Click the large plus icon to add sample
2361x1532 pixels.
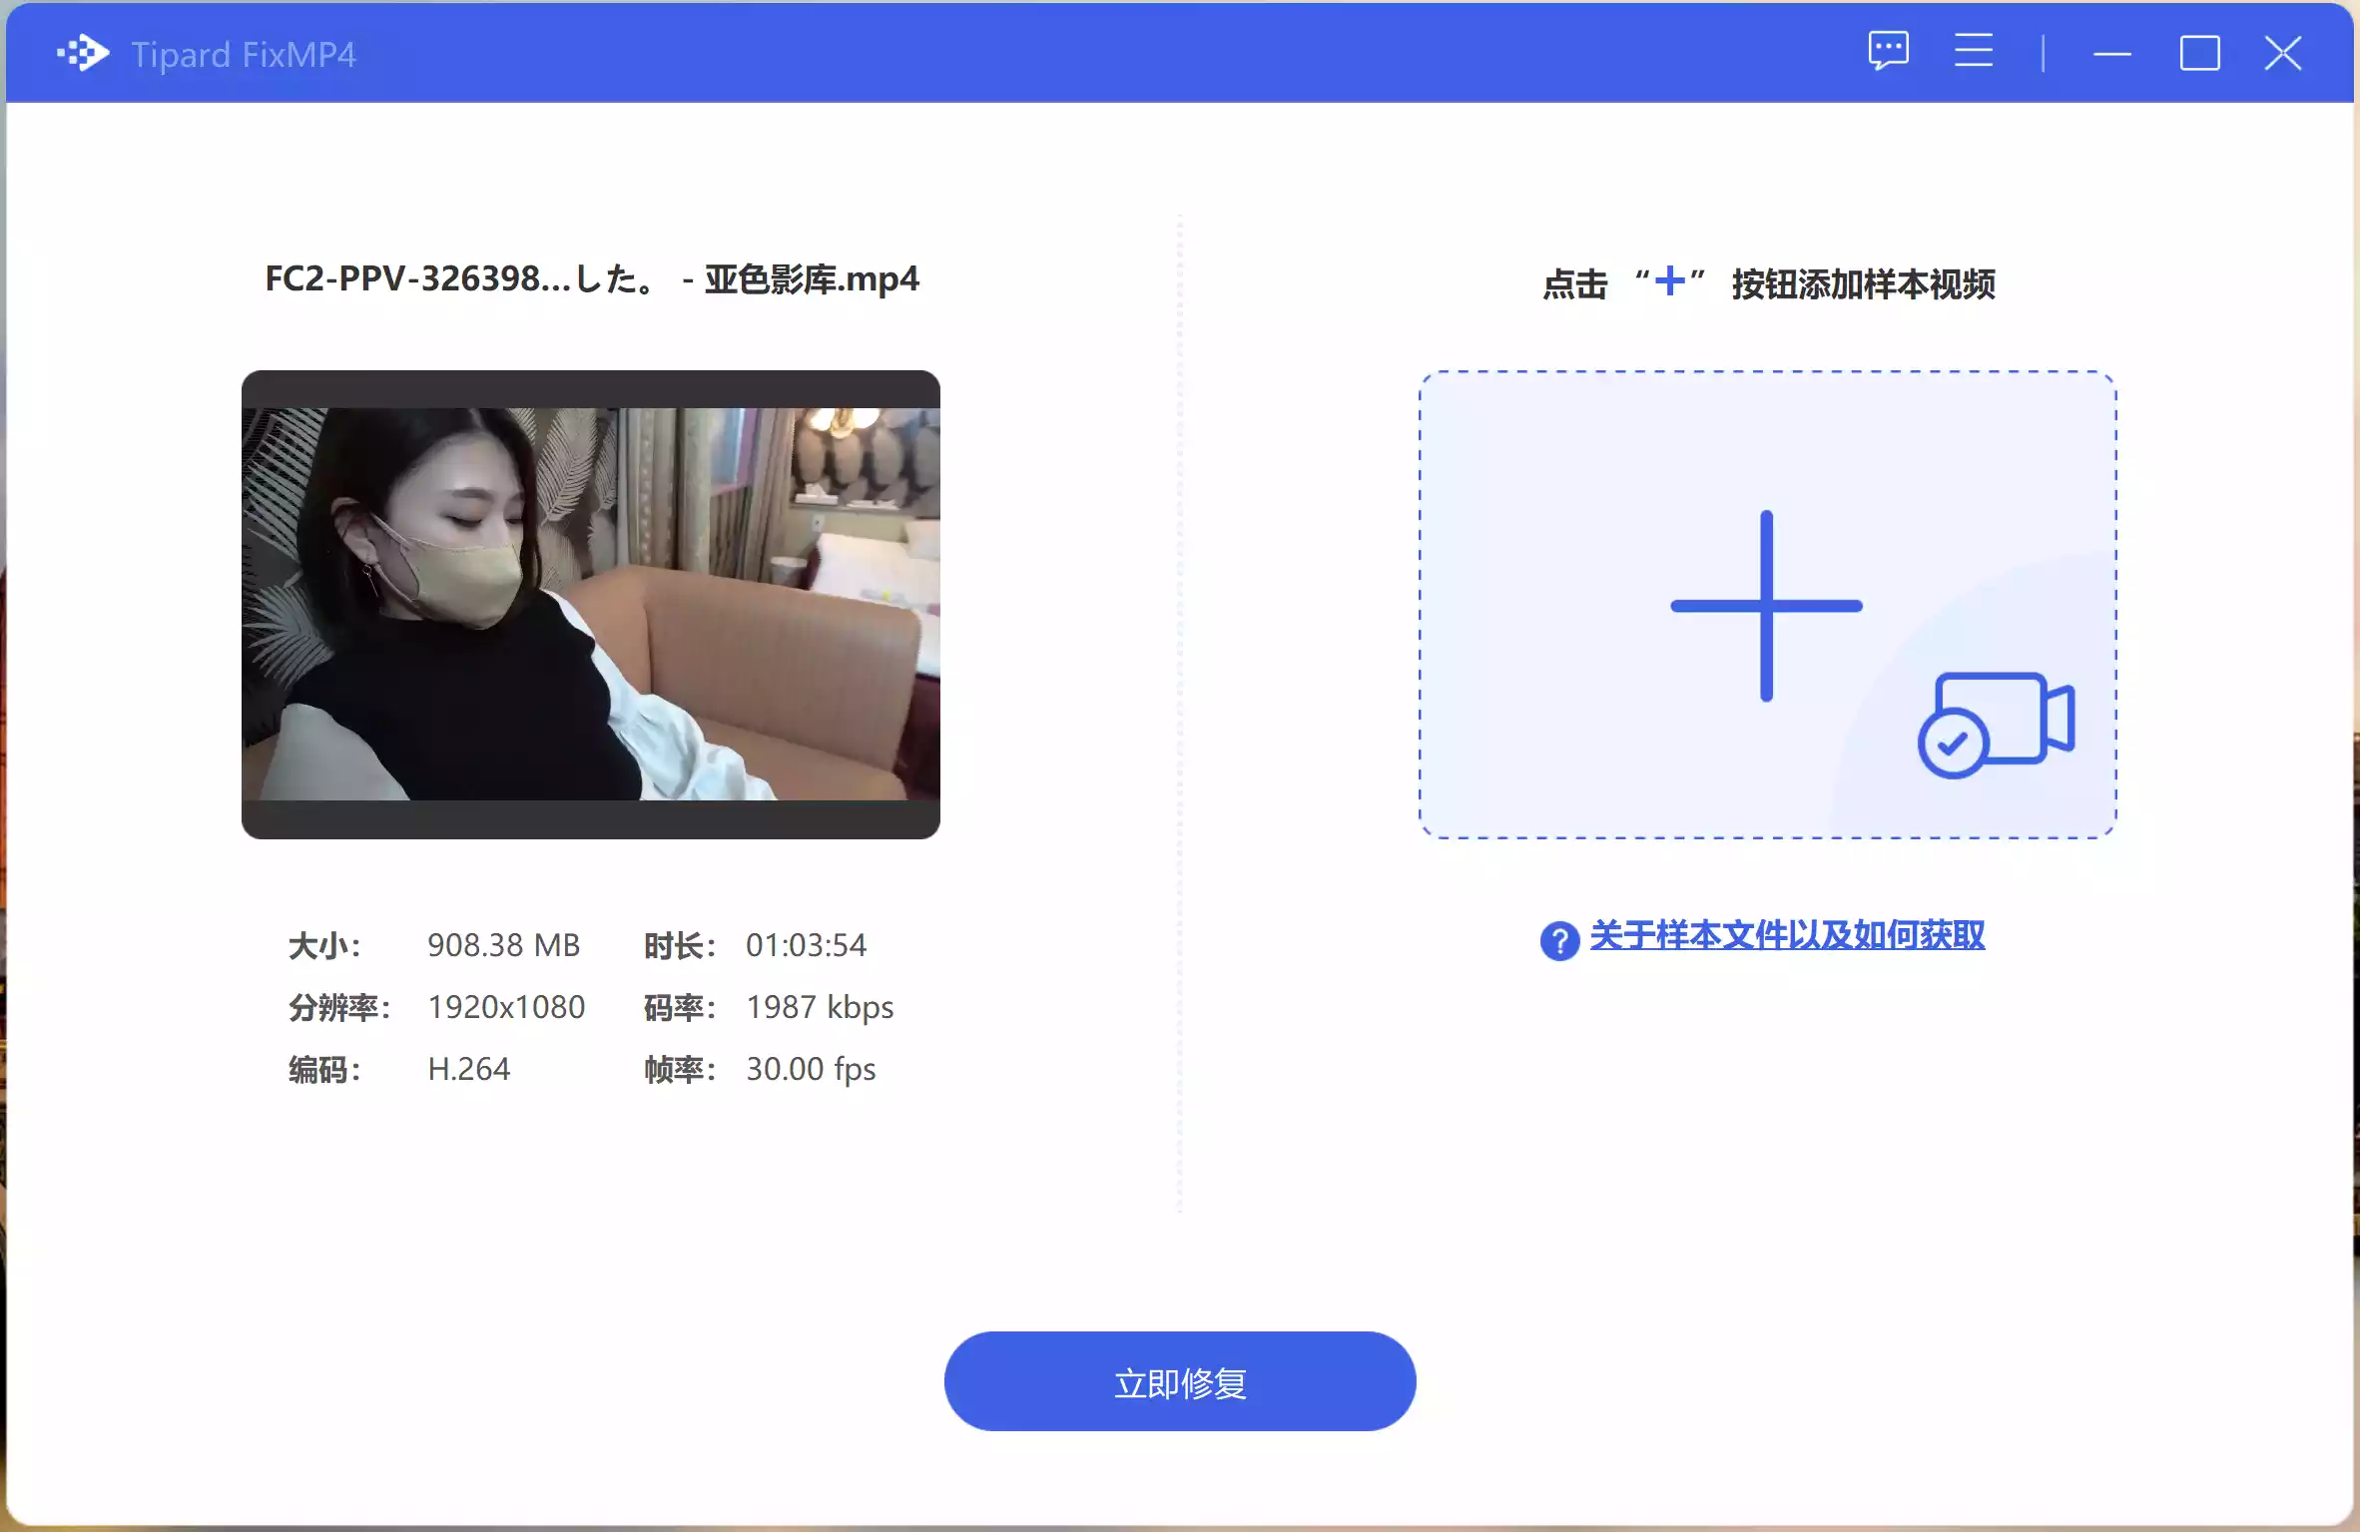[x=1765, y=606]
